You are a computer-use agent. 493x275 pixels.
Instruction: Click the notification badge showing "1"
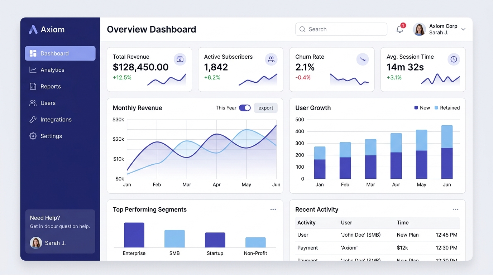(x=403, y=25)
